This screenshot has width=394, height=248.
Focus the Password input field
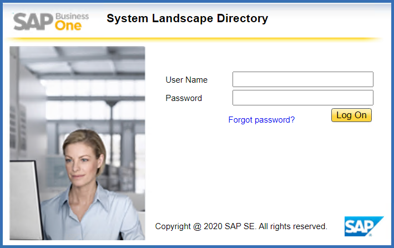pyautogui.click(x=302, y=98)
